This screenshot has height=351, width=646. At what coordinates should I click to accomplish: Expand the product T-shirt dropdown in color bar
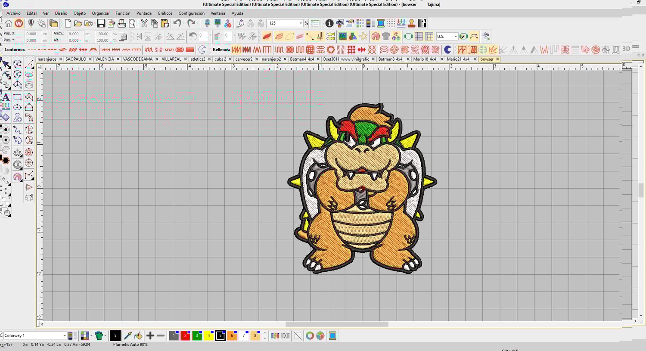[x=105, y=335]
